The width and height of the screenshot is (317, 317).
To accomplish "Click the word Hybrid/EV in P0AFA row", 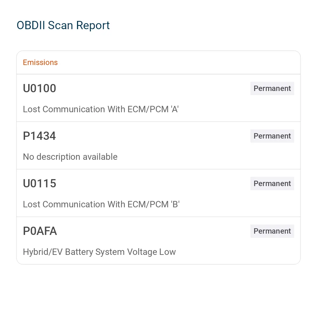I will tap(43, 252).
